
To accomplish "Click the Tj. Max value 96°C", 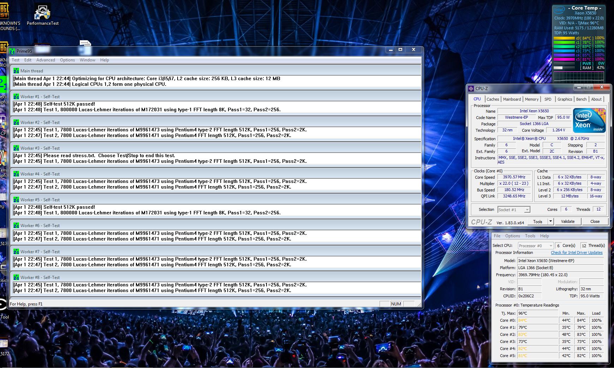I will (538, 313).
